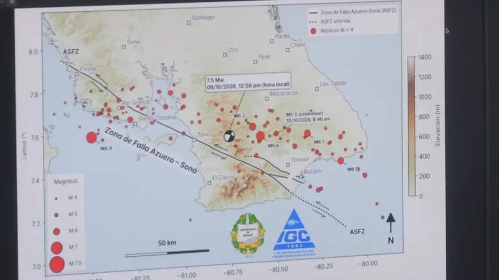Click the Soná town label

[133, 42]
